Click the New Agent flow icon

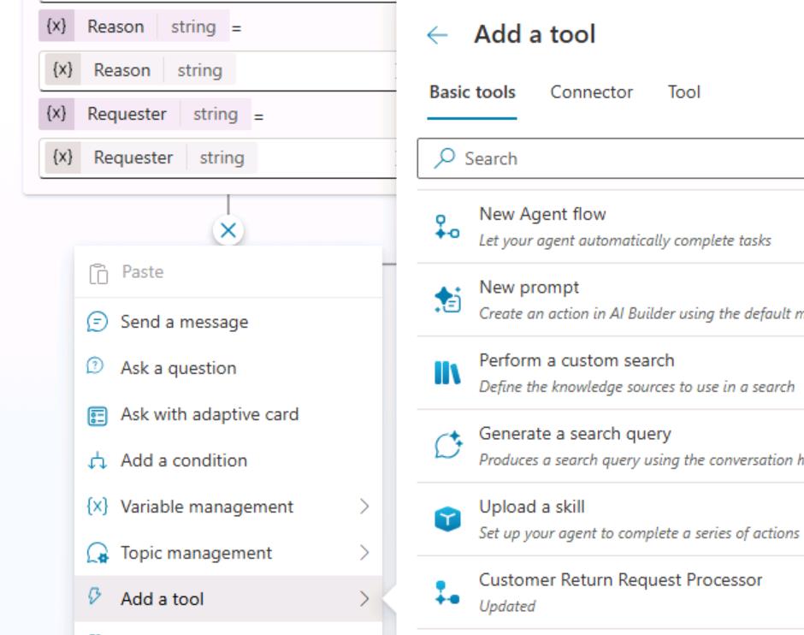[x=447, y=227]
